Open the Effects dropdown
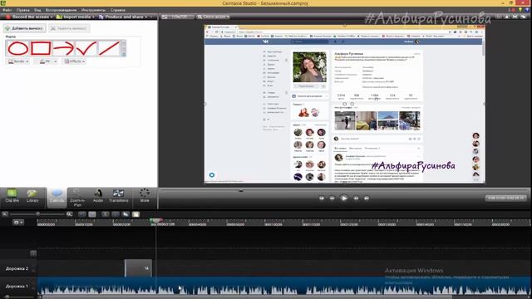This screenshot has height=299, width=532. pyautogui.click(x=75, y=61)
